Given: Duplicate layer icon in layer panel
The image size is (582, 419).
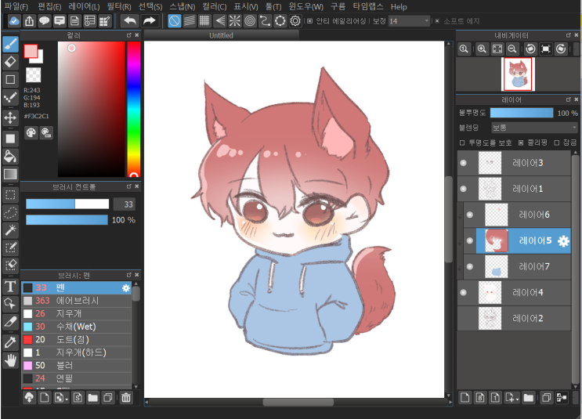Looking at the screenshot, I should (x=546, y=398).
